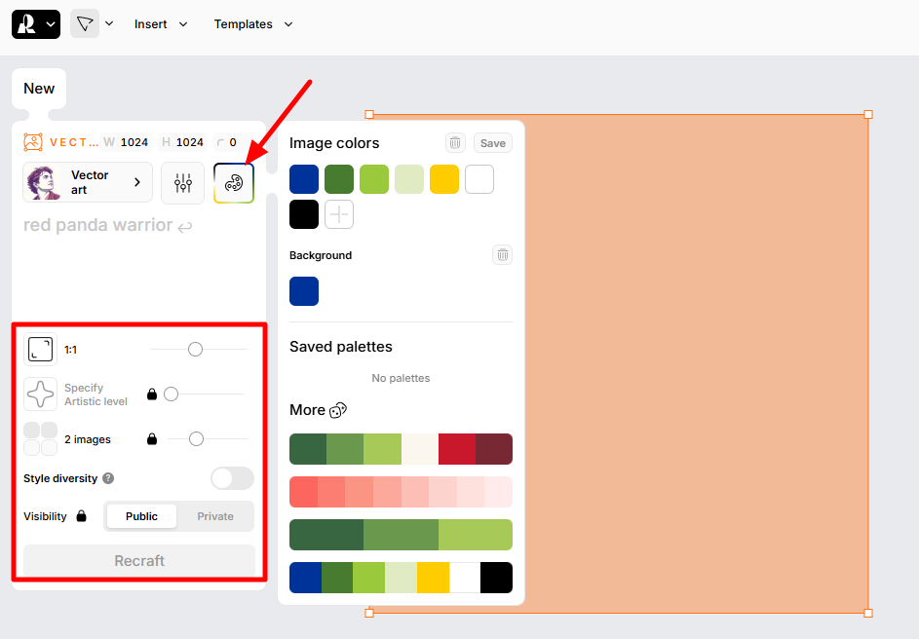This screenshot has height=639, width=919.
Task: Click the Vector art style thumbnail portrait
Action: coord(44,182)
